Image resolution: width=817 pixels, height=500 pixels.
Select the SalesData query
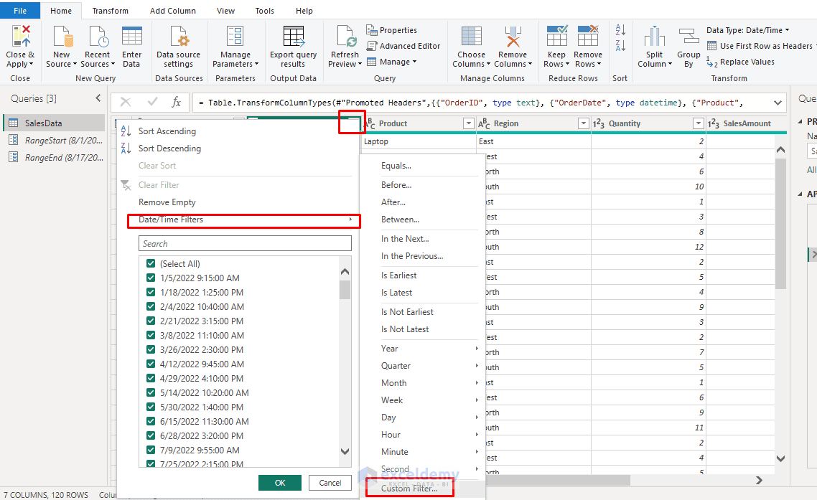click(54, 123)
